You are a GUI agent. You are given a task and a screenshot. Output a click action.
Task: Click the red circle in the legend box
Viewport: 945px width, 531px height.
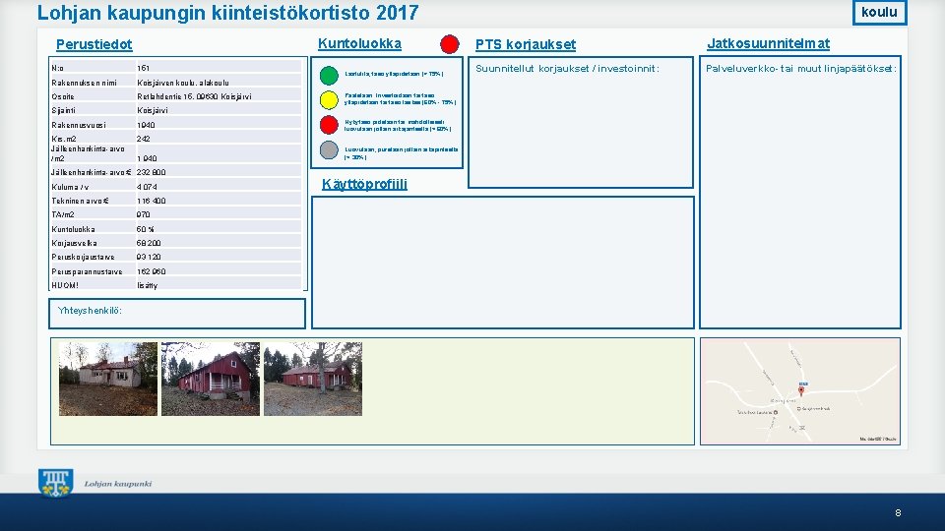(x=329, y=125)
